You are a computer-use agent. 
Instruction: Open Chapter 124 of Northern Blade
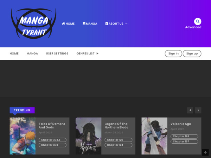pyautogui.click(x=119, y=145)
